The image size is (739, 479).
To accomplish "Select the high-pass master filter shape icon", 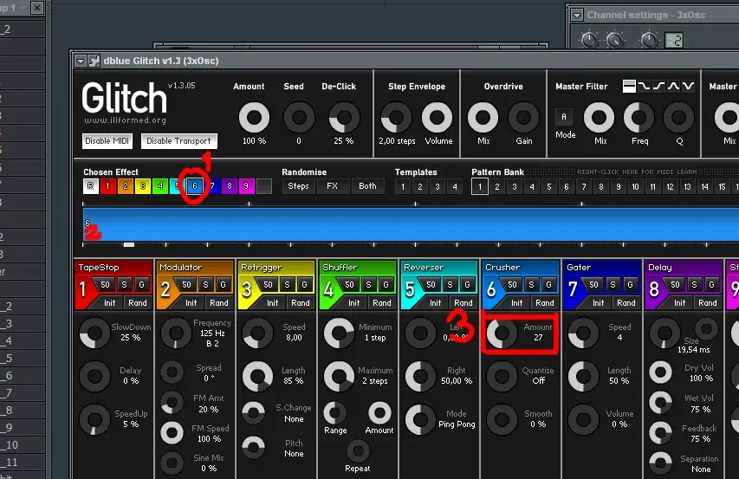I will tap(658, 87).
